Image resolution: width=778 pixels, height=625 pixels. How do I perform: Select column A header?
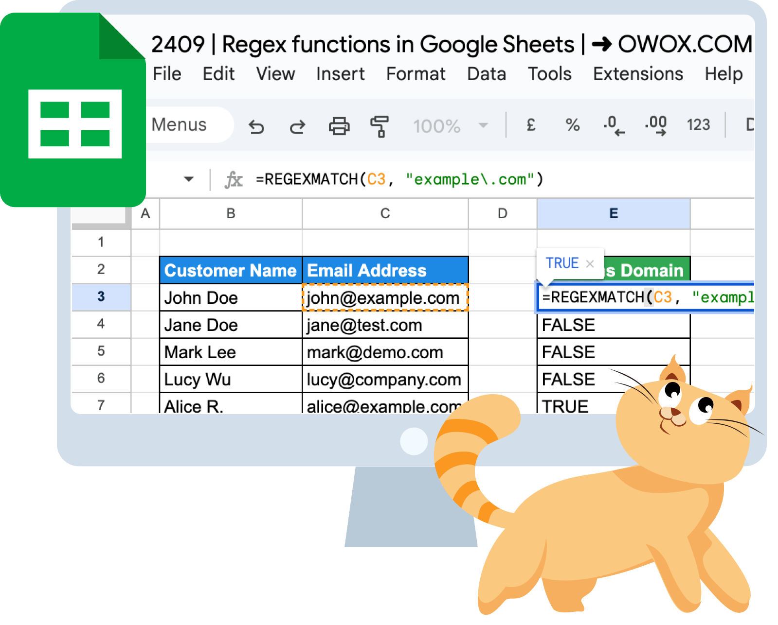click(x=145, y=213)
